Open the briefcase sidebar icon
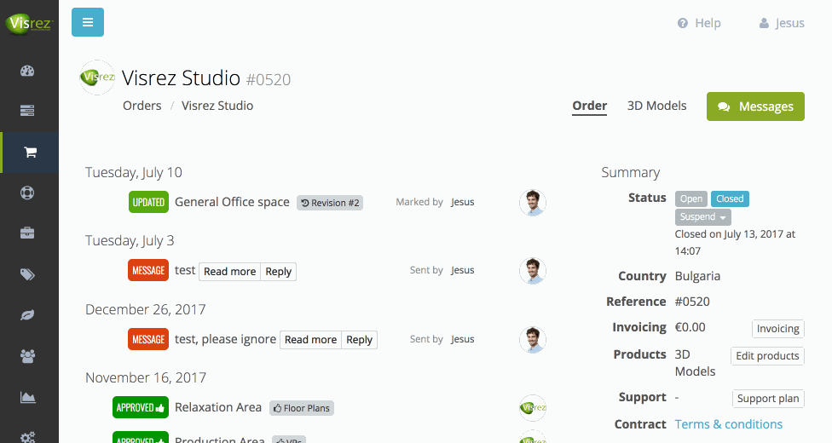The width and height of the screenshot is (832, 443). (27, 233)
